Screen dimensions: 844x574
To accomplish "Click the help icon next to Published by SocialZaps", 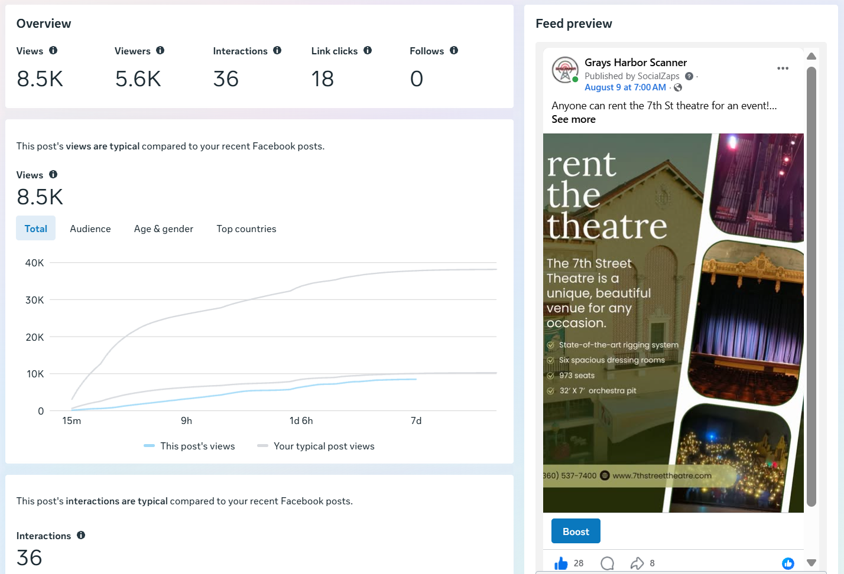I will pos(689,76).
